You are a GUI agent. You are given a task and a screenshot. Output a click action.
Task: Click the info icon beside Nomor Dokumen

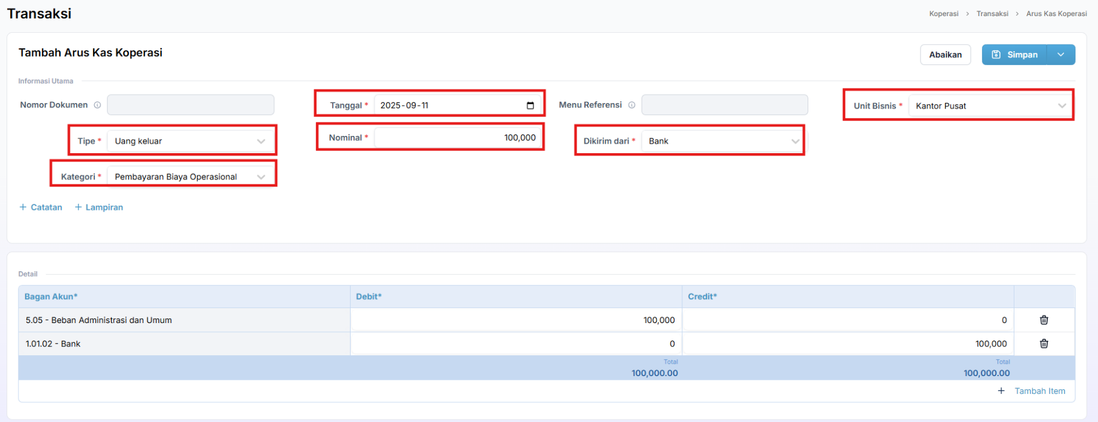tap(97, 105)
